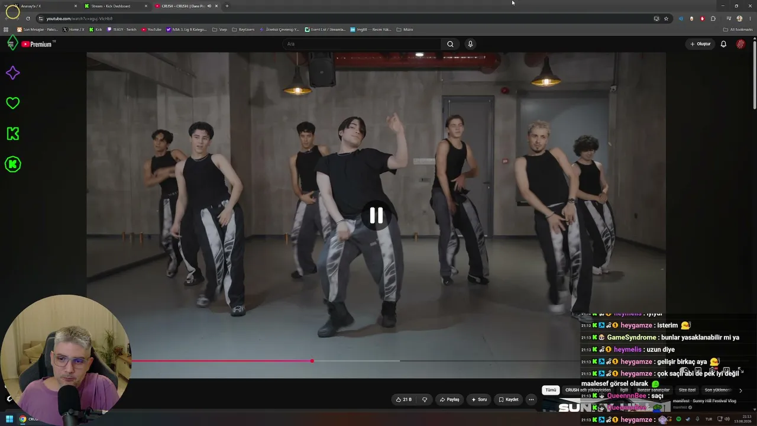Expand the Müzik bookmarks folder
757x426 pixels.
(x=405, y=29)
